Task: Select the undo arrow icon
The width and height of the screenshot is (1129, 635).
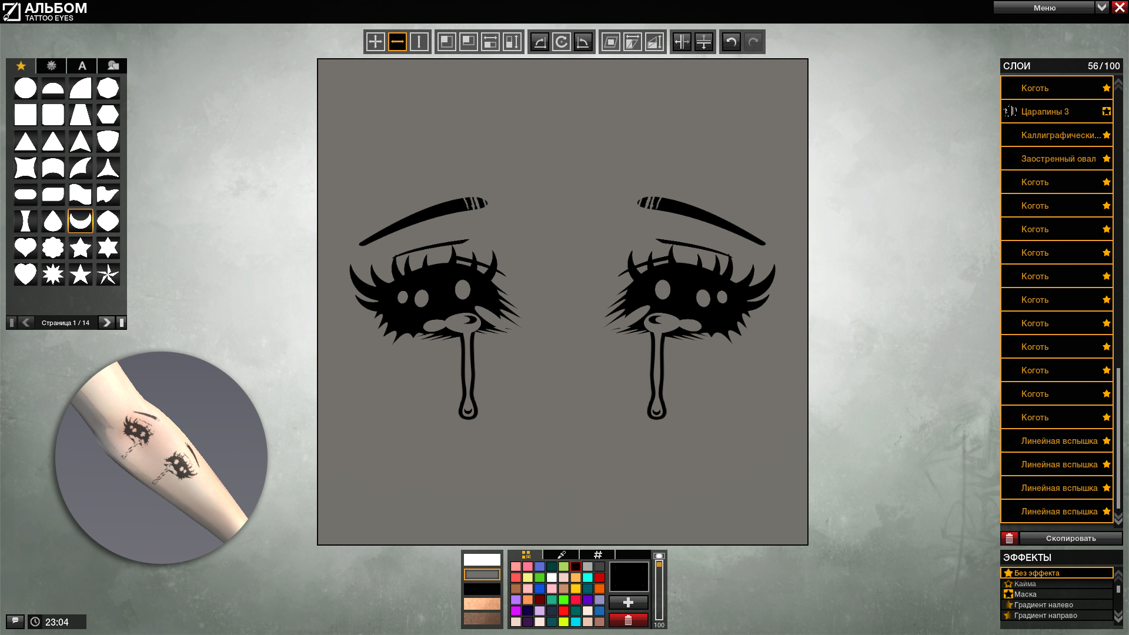Action: pyautogui.click(x=731, y=42)
